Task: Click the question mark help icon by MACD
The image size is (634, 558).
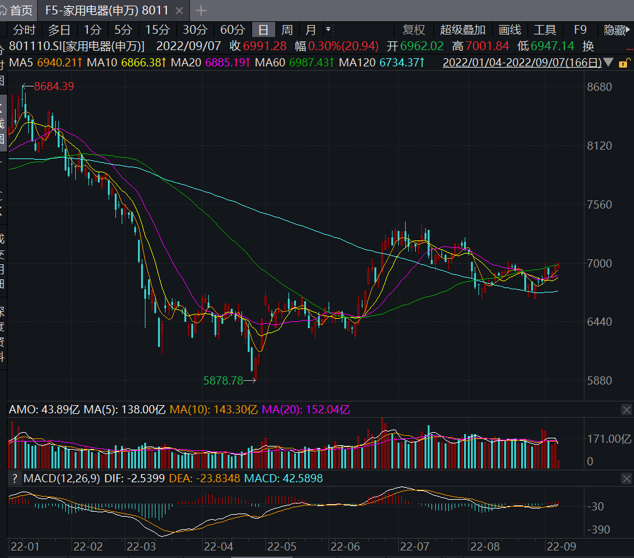Action: tap(14, 478)
